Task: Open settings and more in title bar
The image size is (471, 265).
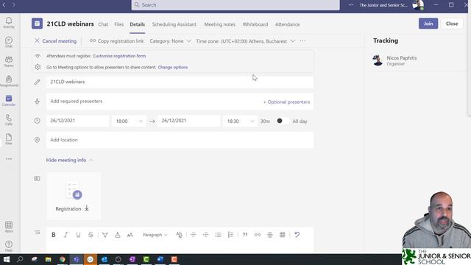Action: pos(350,5)
